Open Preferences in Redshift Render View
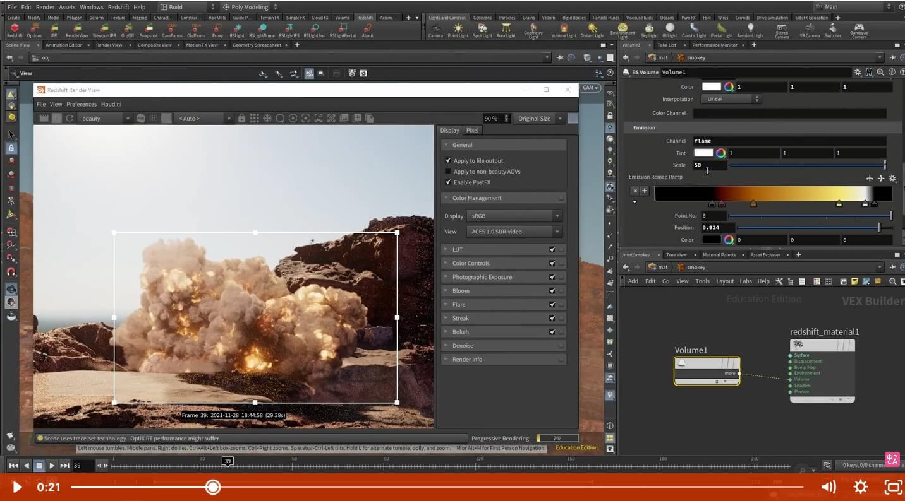This screenshot has width=905, height=501. pyautogui.click(x=82, y=104)
